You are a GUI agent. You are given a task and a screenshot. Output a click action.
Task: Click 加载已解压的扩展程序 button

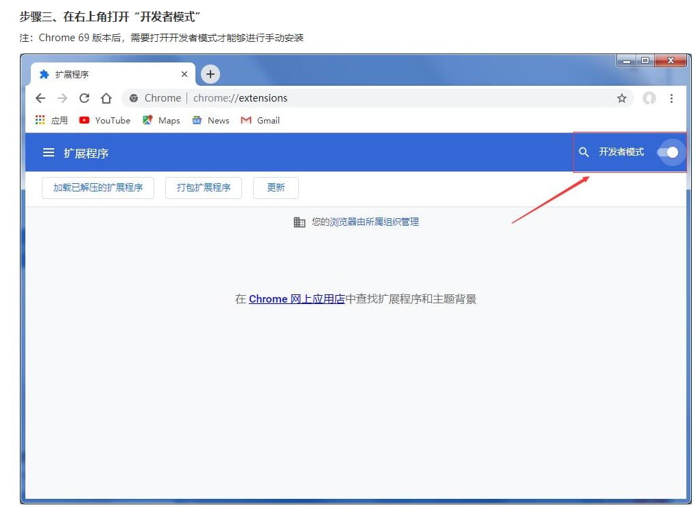[x=98, y=187]
